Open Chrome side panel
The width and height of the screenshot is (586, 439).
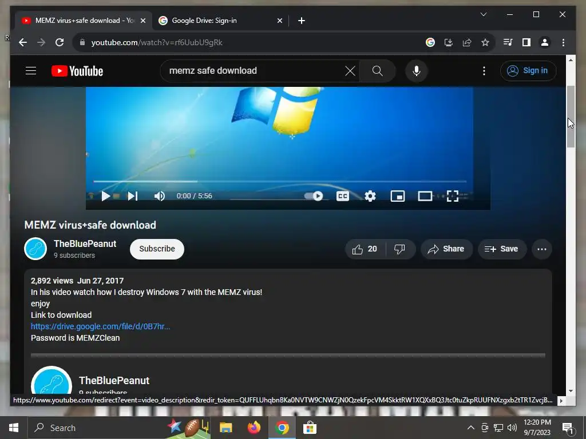point(526,42)
